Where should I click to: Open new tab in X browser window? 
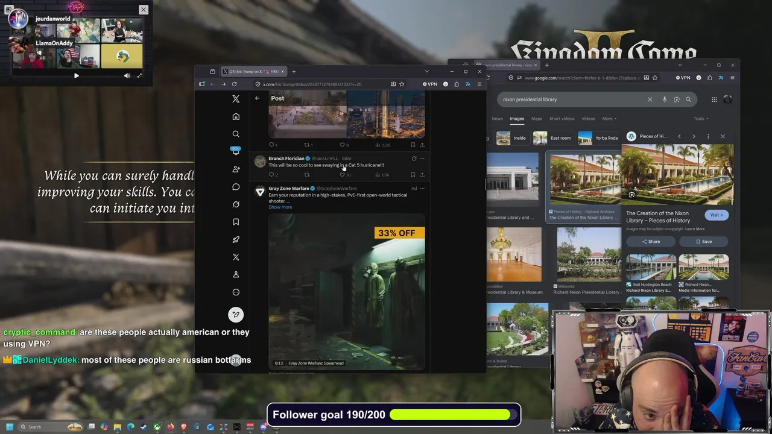tap(294, 72)
